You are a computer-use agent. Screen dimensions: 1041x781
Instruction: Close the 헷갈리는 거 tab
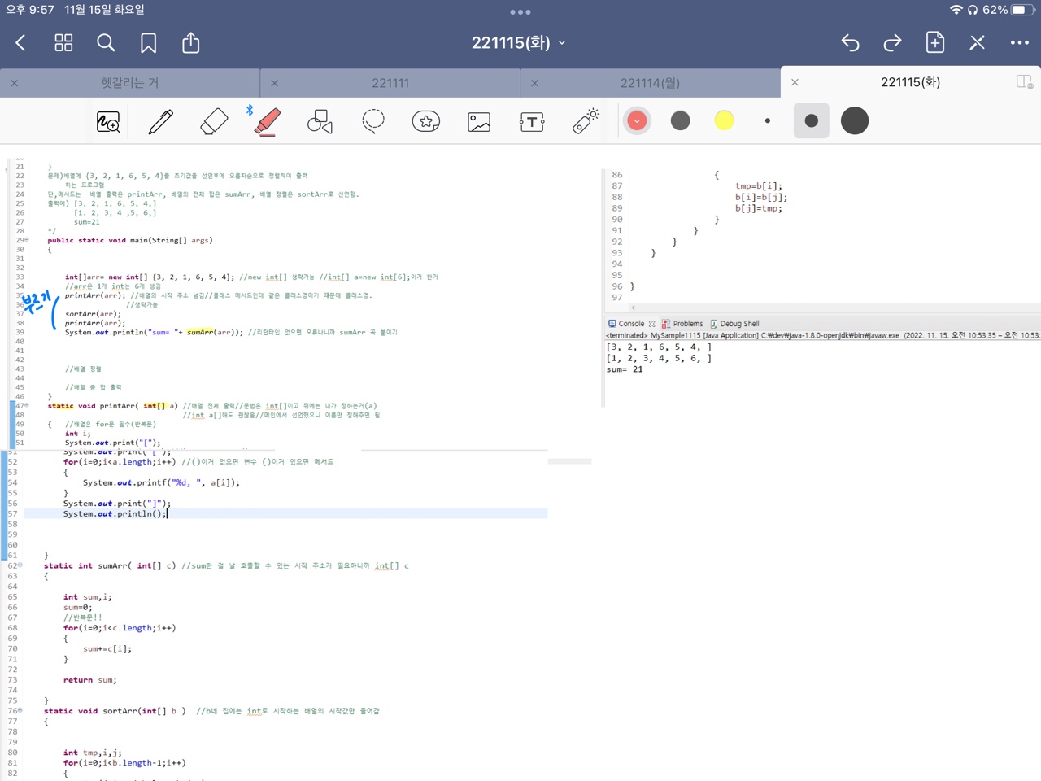(x=15, y=83)
